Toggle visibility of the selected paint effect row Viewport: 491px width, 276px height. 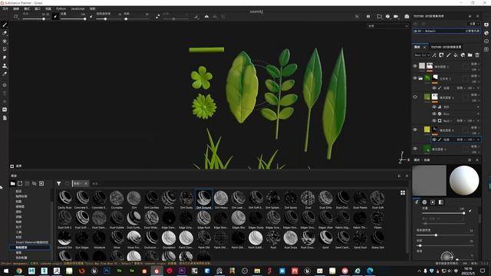(x=434, y=140)
